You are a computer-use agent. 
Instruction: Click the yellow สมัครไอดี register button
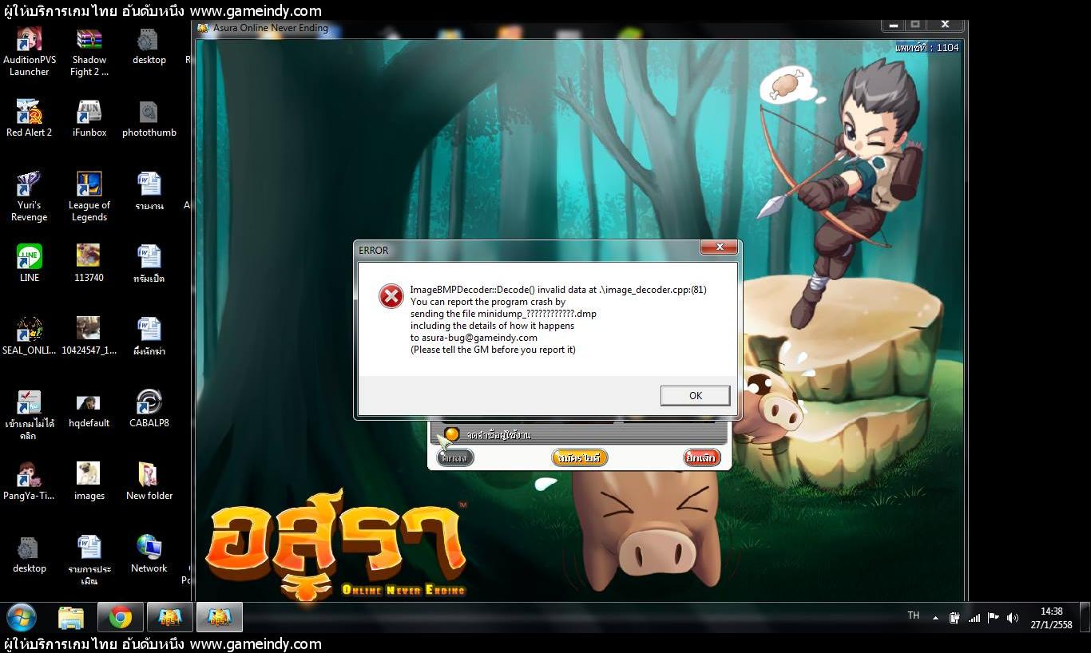[x=580, y=457]
